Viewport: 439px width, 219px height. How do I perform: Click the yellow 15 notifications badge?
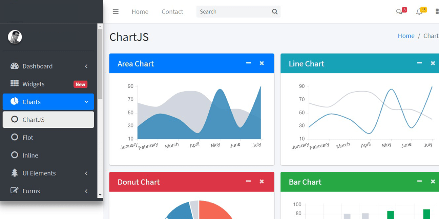click(x=424, y=10)
